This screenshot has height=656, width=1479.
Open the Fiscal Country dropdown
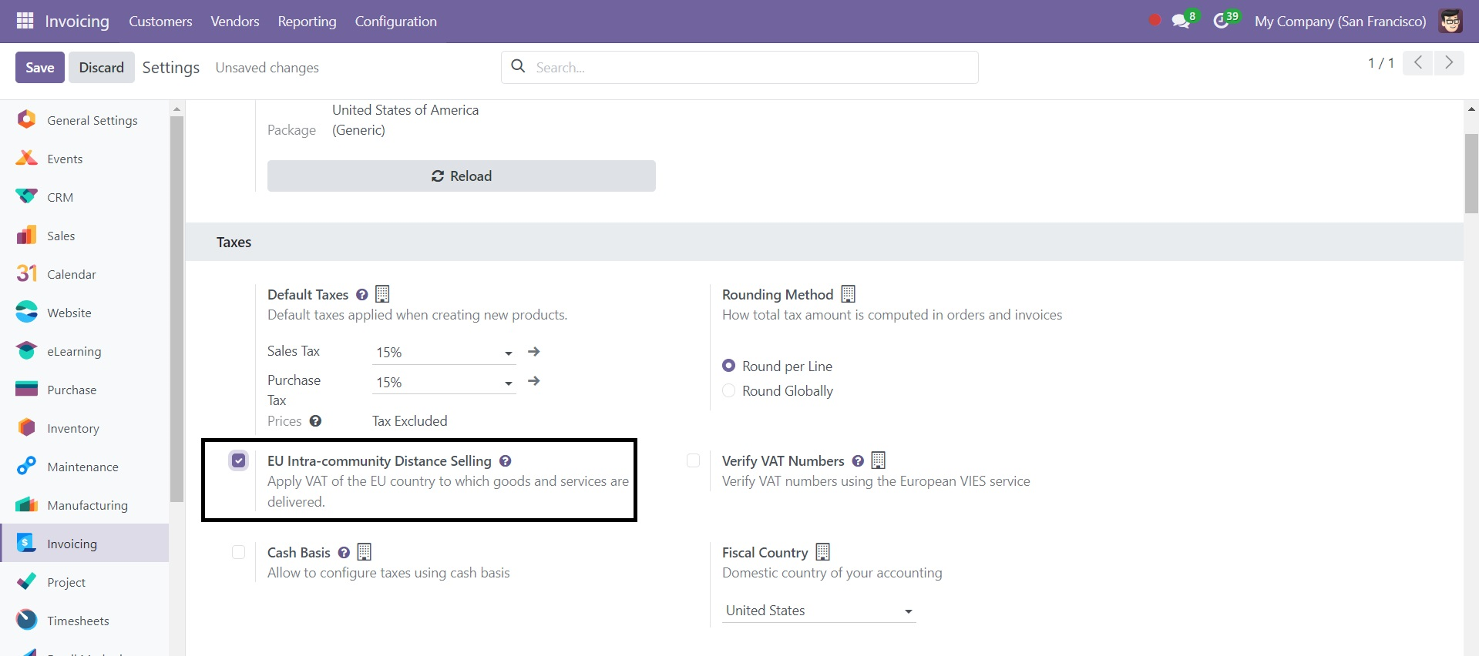point(819,611)
